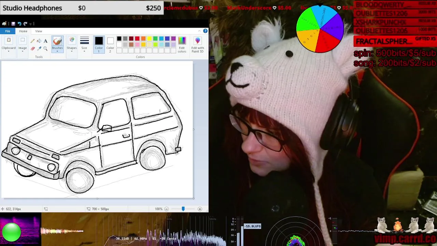Select the Color picker eyedropper tool
This screenshot has width=437, height=246.
pyautogui.click(x=39, y=49)
